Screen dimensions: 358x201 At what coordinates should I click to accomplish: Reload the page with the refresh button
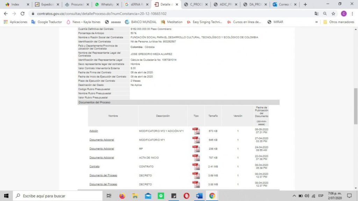tap(23, 14)
